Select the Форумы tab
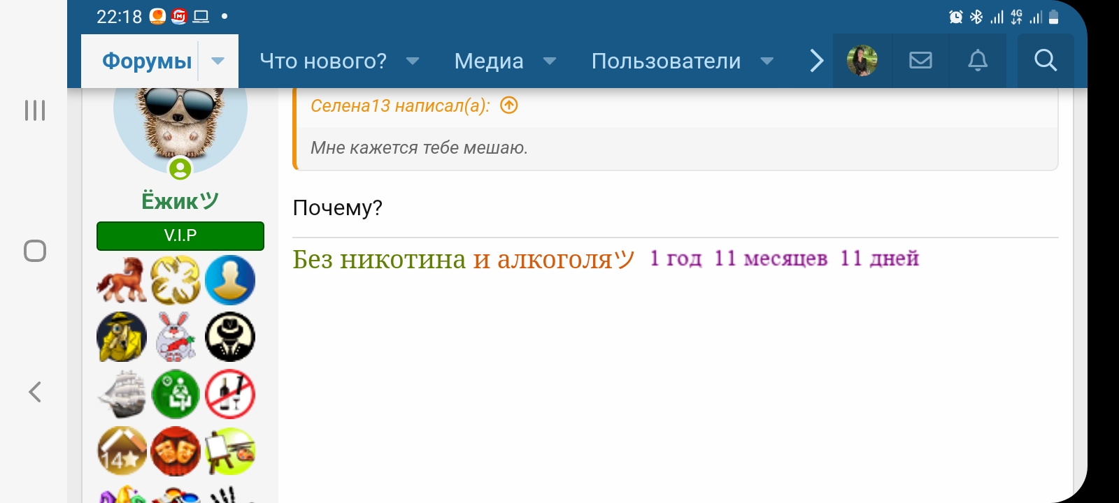Image resolution: width=1119 pixels, height=503 pixels. point(147,61)
